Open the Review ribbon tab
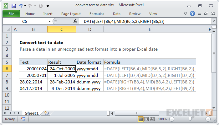Screen dimensions: 219x125 [x=135, y=14]
